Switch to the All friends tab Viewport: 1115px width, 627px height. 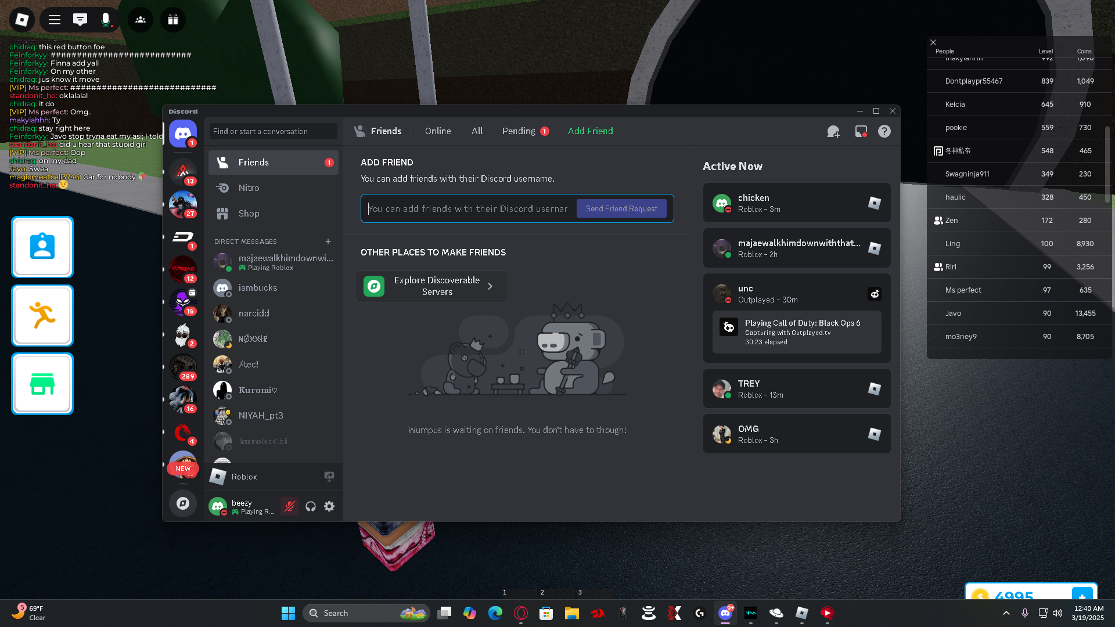[477, 131]
